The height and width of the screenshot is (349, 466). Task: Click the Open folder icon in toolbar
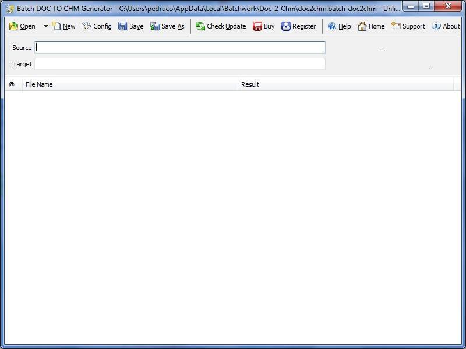(x=13, y=26)
